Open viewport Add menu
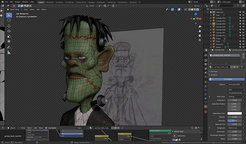Image resolution: width=246 pixels, height=144 pixels. pyautogui.click(x=38, y=10)
